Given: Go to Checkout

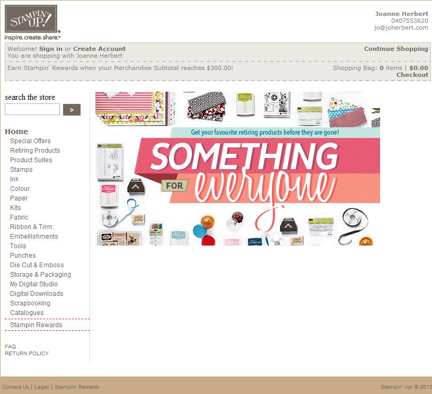Looking at the screenshot, I should point(412,75).
